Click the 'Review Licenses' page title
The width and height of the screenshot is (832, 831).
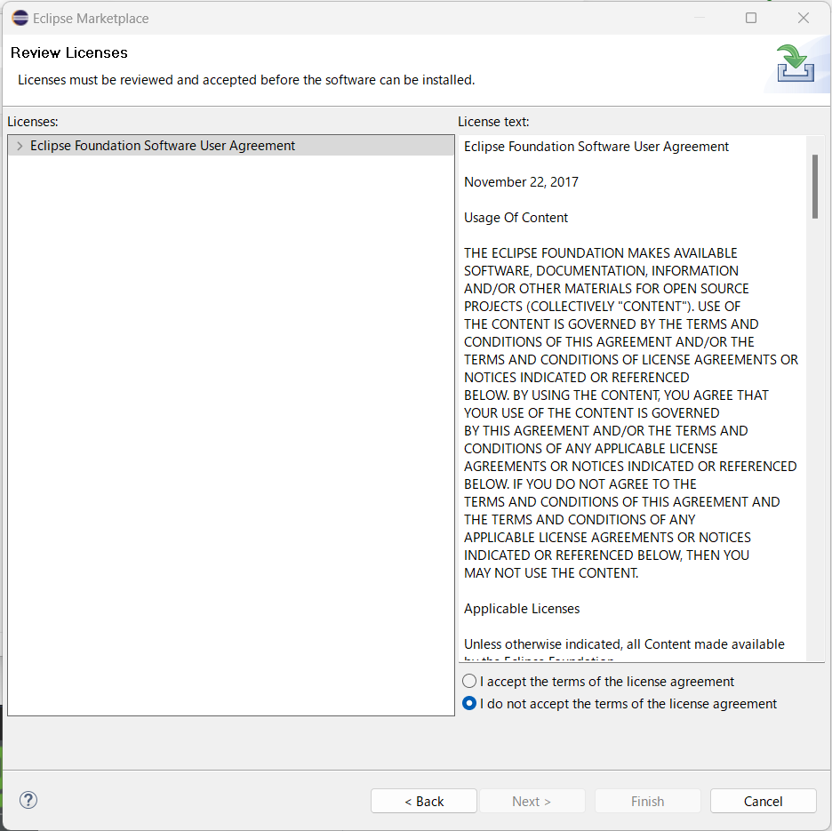click(x=69, y=52)
